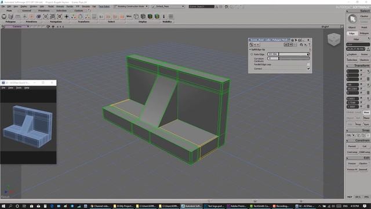Toggle the Prop proportional button
371x209 pixels.
pos(358,124)
